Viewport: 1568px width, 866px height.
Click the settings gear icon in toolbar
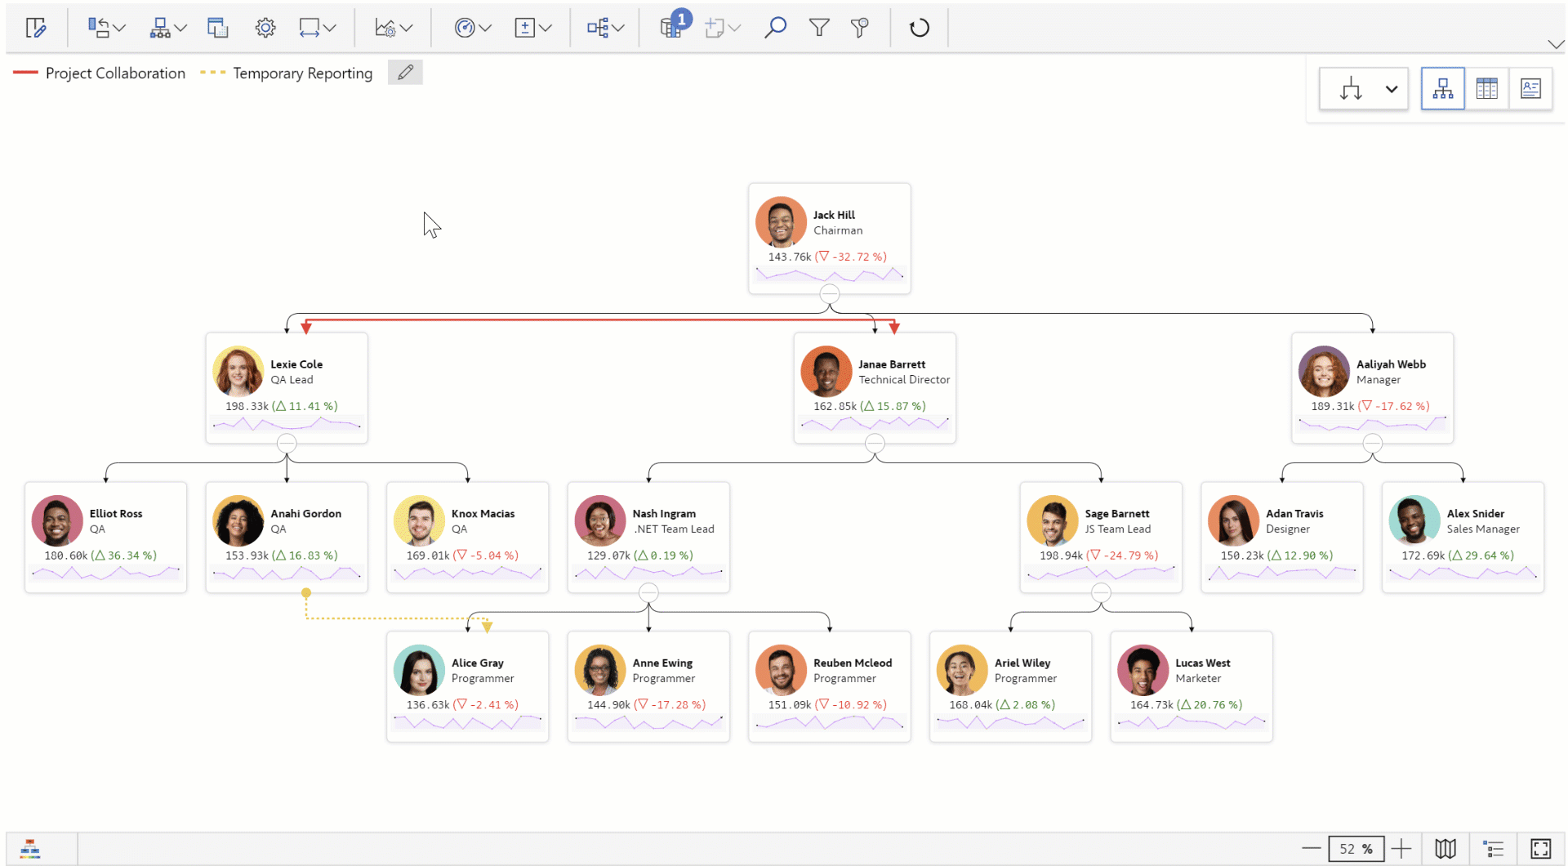[x=265, y=28]
